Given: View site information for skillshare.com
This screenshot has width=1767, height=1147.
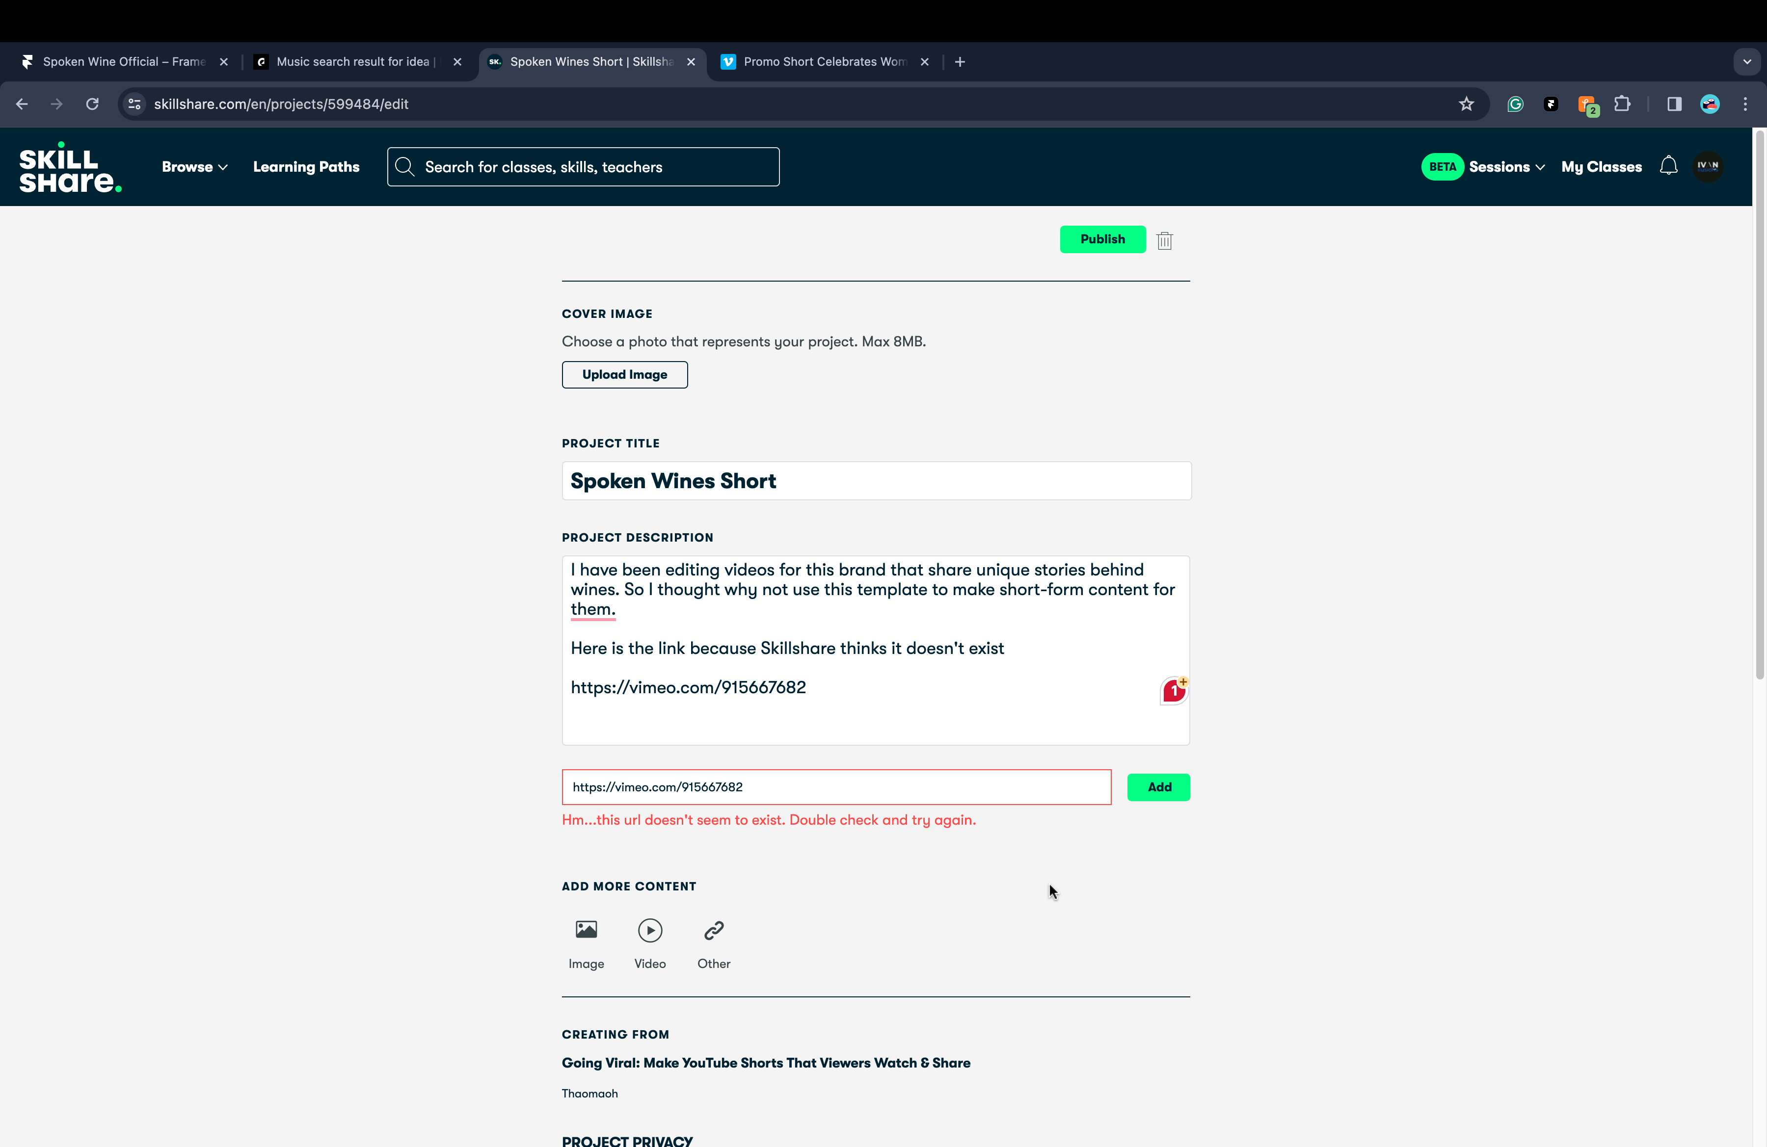Looking at the screenshot, I should tap(134, 104).
